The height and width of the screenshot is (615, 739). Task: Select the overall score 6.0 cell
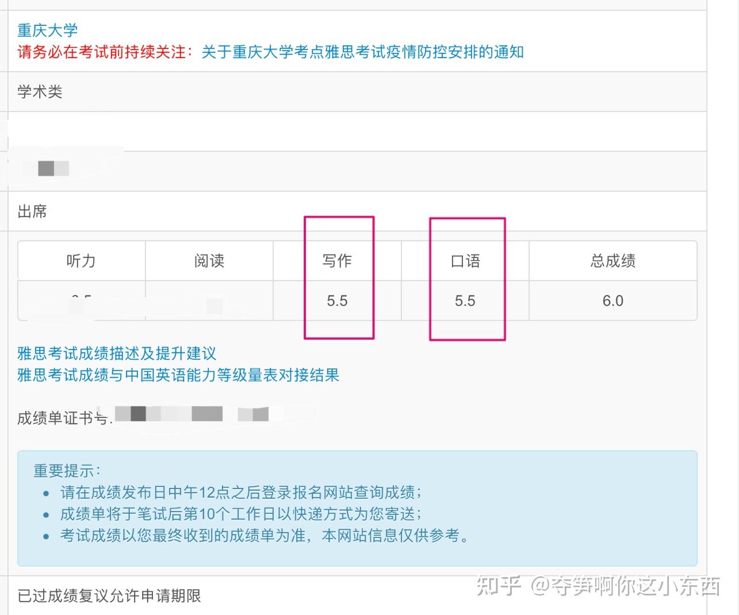click(613, 301)
